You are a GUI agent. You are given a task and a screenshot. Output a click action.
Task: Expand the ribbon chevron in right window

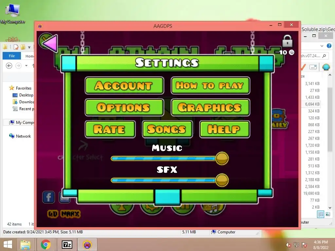click(322, 46)
